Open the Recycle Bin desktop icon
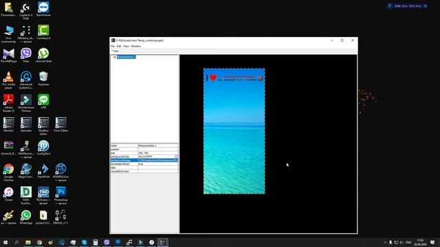 coord(43,78)
